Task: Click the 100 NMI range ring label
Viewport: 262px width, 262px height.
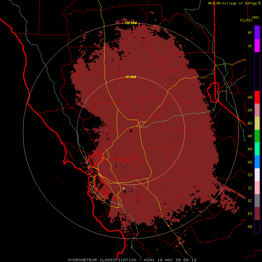Action: coord(131,23)
